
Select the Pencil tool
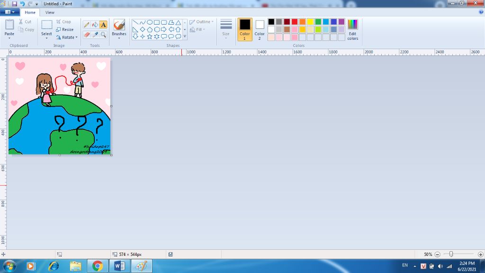click(87, 25)
